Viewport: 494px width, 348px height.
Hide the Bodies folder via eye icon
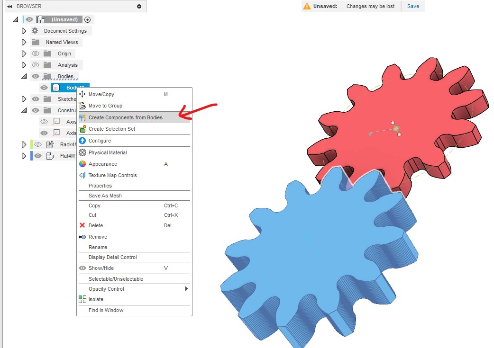pyautogui.click(x=36, y=76)
